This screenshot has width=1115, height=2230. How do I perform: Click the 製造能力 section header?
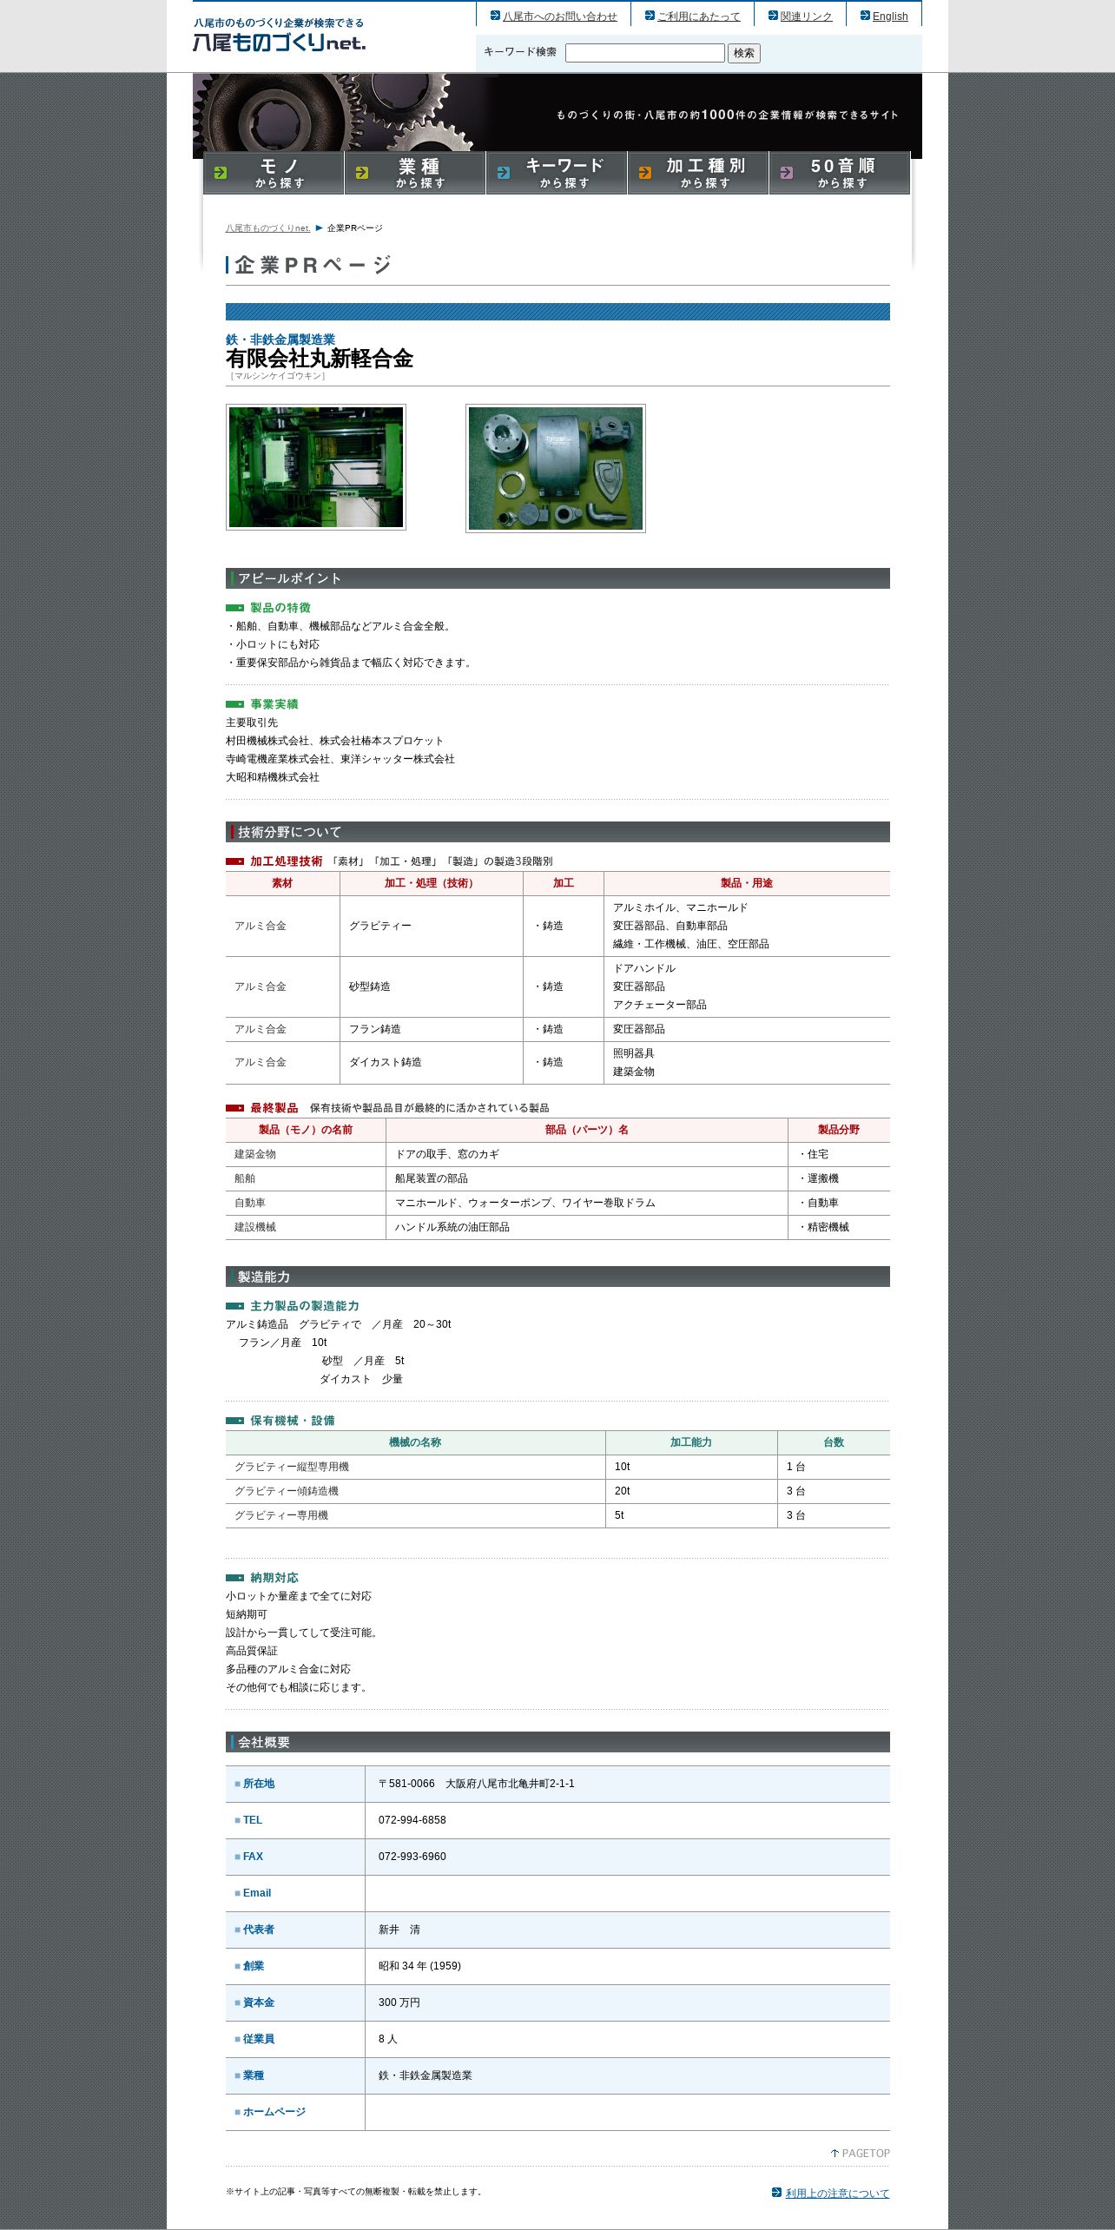click(557, 1277)
